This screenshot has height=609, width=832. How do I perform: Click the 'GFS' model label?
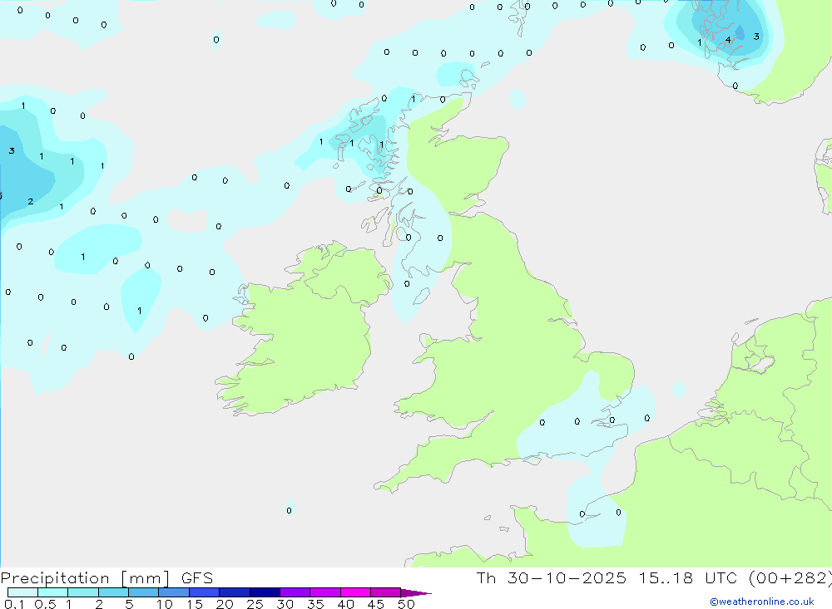(x=197, y=577)
